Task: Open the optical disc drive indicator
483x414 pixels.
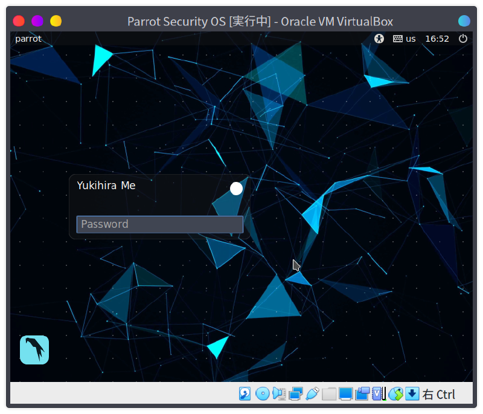Action: point(262,394)
